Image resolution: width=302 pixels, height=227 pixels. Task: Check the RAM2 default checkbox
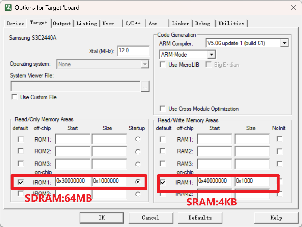tap(163, 151)
